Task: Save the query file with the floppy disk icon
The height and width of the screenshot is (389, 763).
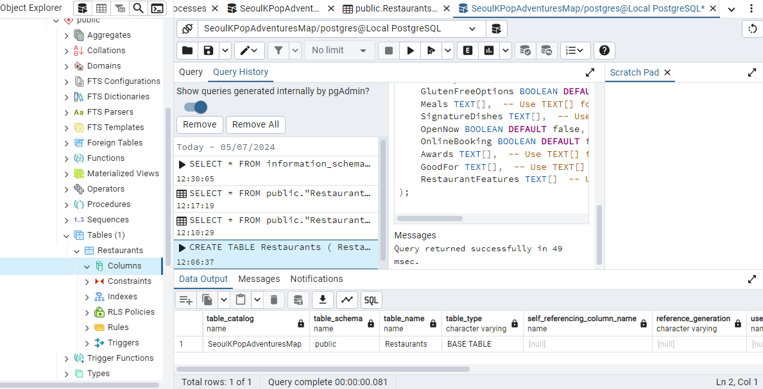Action: point(208,51)
